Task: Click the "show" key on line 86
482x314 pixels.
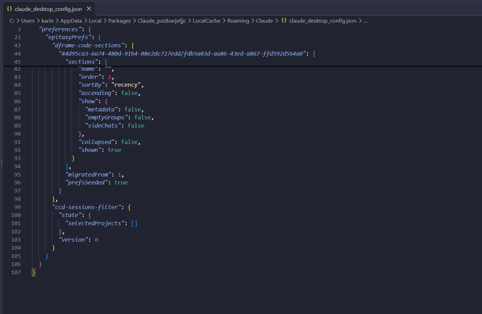Action: pyautogui.click(x=88, y=101)
